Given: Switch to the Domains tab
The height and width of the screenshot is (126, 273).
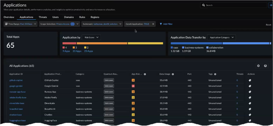Looking at the screenshot, I should tap(69, 17).
